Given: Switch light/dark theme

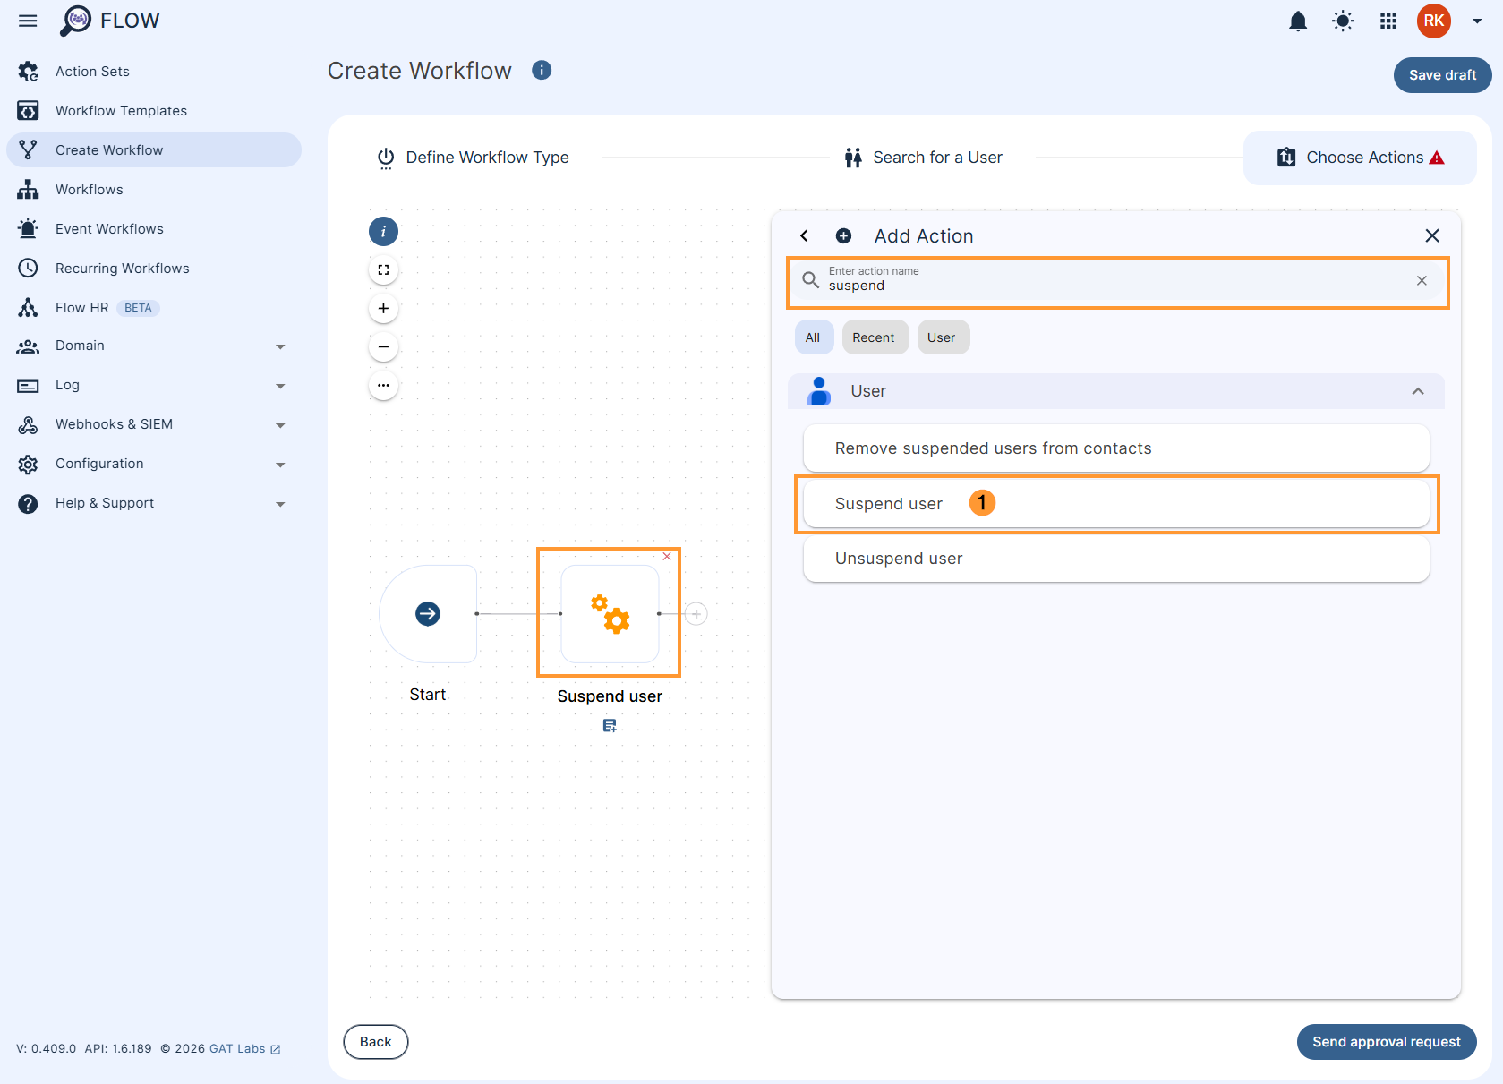Looking at the screenshot, I should (x=1343, y=21).
